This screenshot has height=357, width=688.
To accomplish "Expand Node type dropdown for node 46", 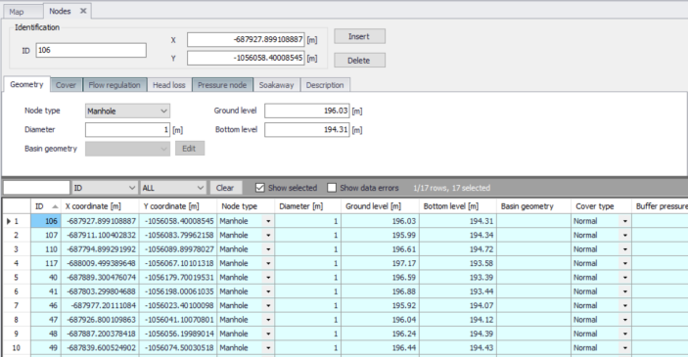I will 268,305.
